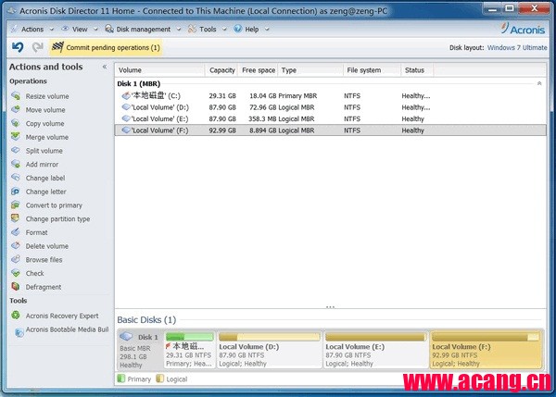Image resolution: width=556 pixels, height=397 pixels.
Task: Click the Browse files icon
Action: (16, 260)
